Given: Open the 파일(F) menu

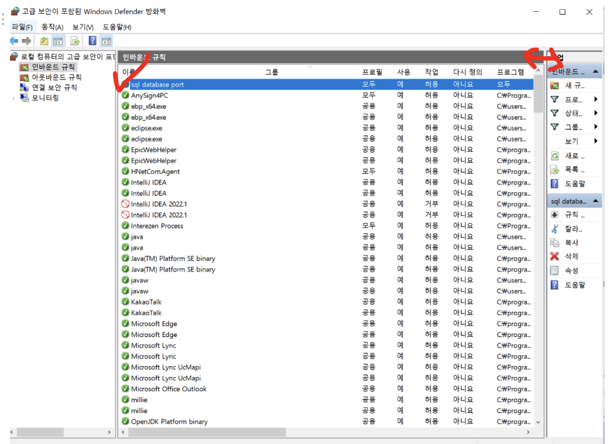Looking at the screenshot, I should 22,27.
